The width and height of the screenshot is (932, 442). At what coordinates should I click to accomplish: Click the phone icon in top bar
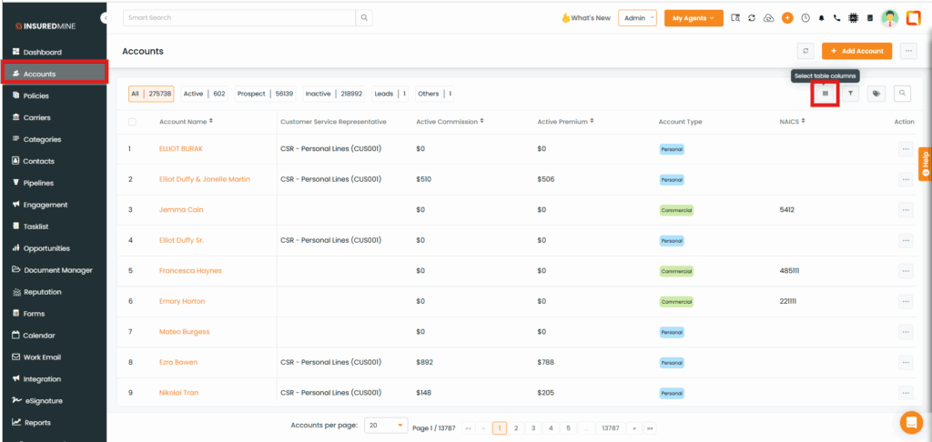[x=836, y=18]
